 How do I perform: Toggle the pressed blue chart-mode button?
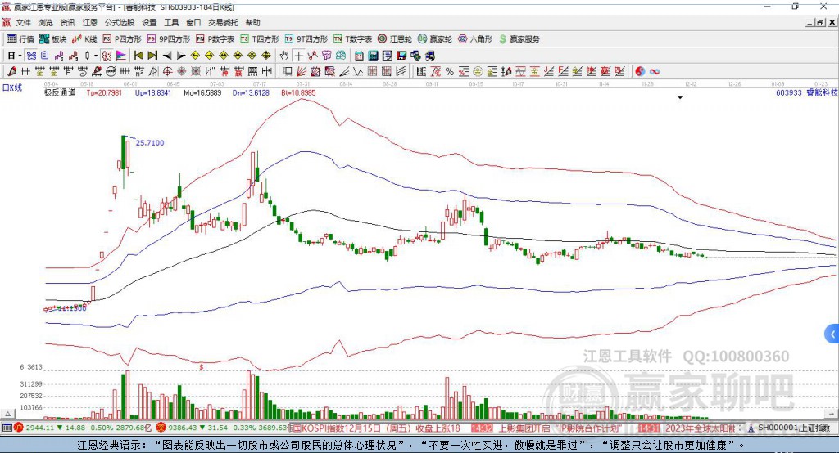(x=31, y=56)
